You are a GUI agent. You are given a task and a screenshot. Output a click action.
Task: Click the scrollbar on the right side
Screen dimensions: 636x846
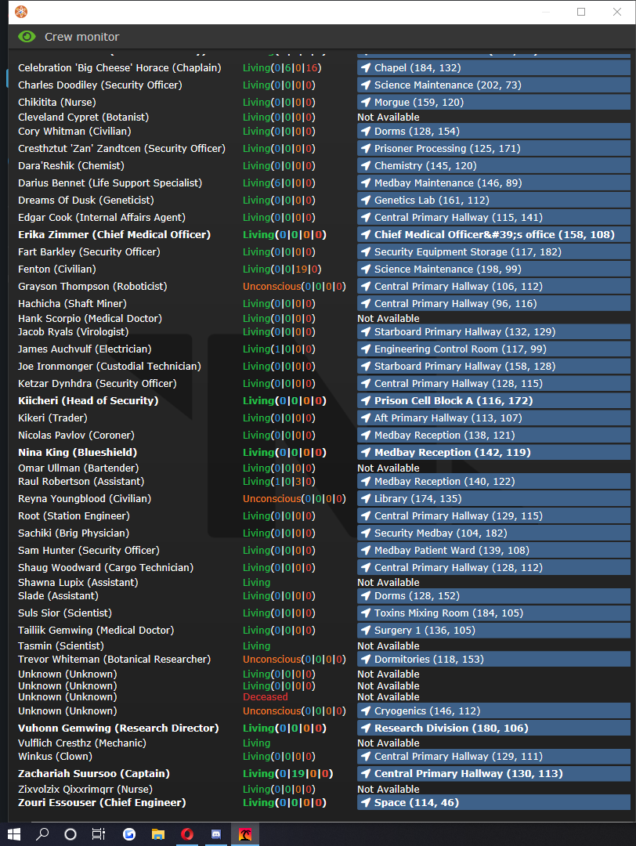pyautogui.click(x=631, y=392)
